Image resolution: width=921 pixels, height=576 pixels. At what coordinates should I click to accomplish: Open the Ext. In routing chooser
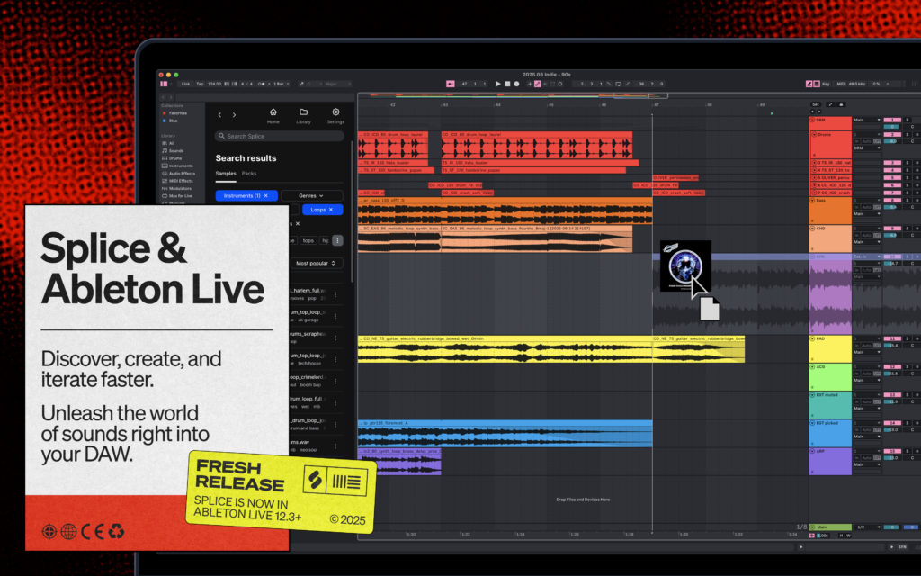coord(867,256)
